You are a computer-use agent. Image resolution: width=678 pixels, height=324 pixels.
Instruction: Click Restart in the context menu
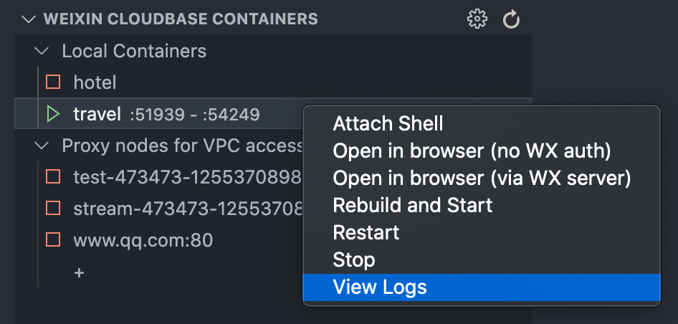pos(366,233)
